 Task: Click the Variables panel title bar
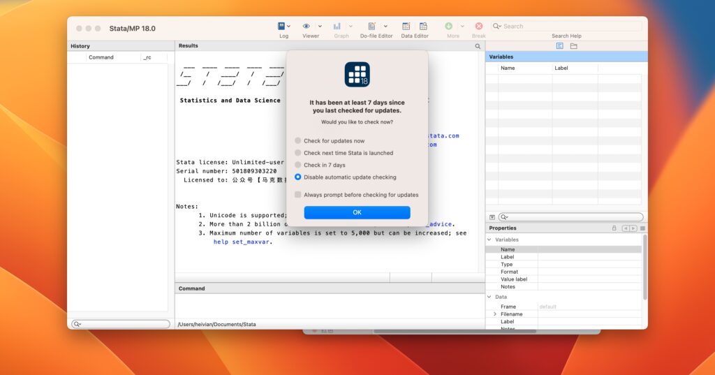tap(566, 57)
